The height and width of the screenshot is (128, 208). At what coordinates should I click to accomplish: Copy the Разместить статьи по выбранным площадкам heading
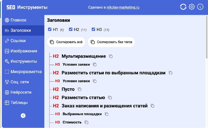pyautogui.click(x=171, y=73)
